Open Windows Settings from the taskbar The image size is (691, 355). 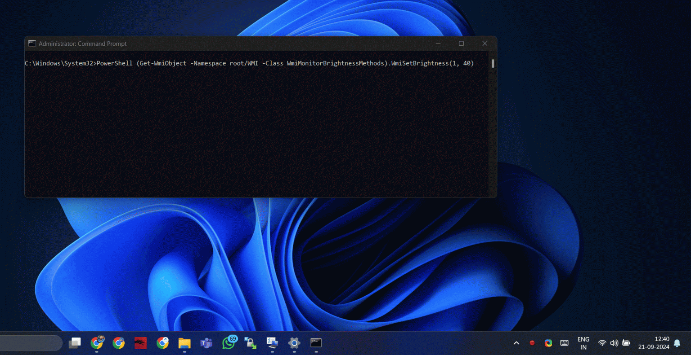tap(294, 343)
